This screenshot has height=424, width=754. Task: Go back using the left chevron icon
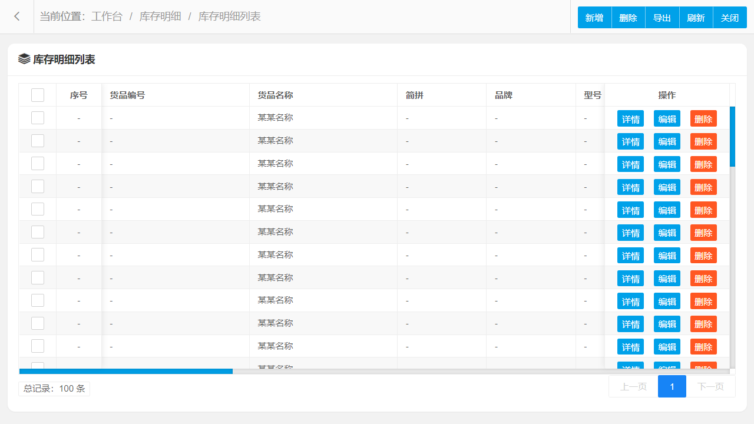(x=16, y=16)
